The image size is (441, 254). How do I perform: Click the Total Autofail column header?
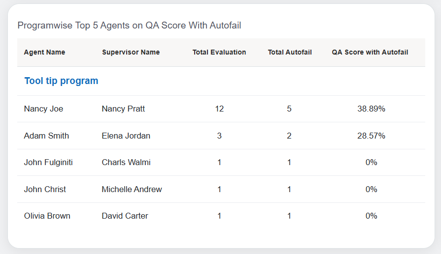tap(290, 53)
